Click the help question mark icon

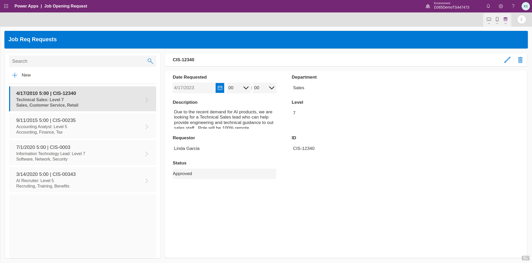tap(513, 6)
